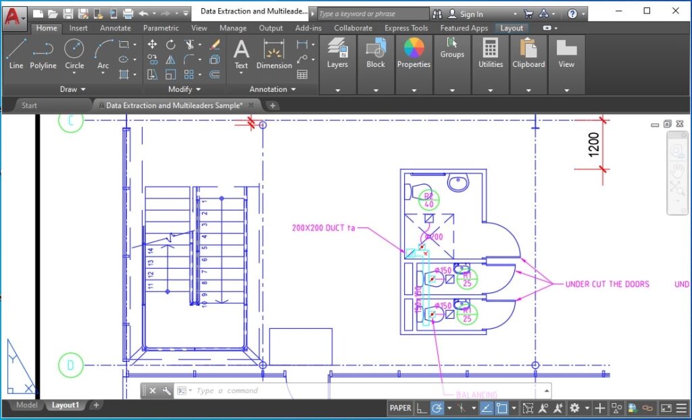The image size is (692, 420).
Task: Open the Layers panel dropdown arrow
Action: [338, 90]
